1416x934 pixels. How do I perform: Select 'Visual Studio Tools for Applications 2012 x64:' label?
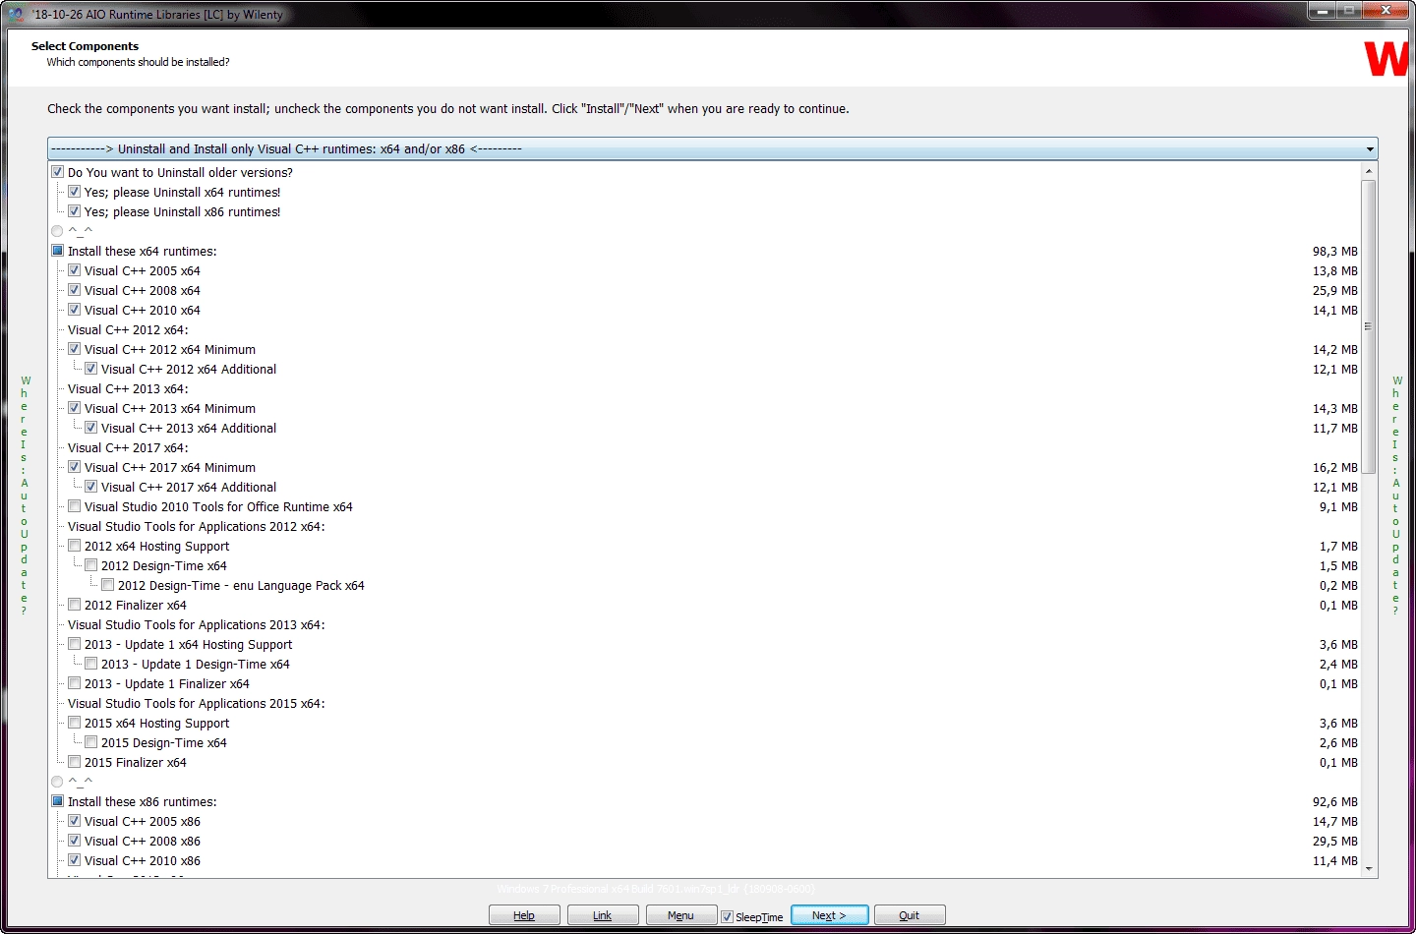197,526
